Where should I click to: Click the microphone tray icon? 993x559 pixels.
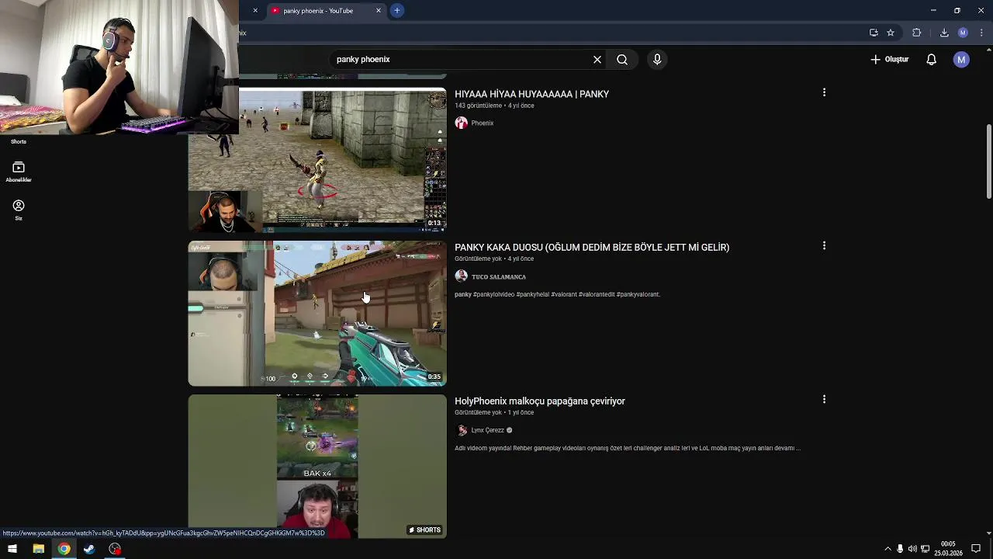[x=900, y=549]
